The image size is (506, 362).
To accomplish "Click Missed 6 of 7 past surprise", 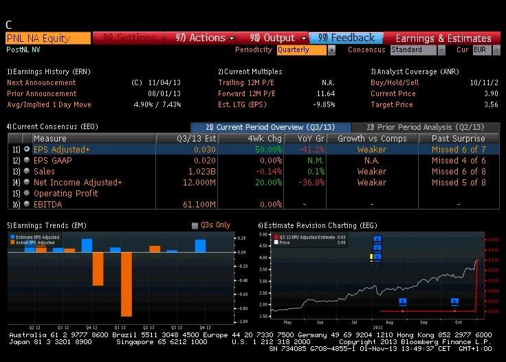I will 459,150.
